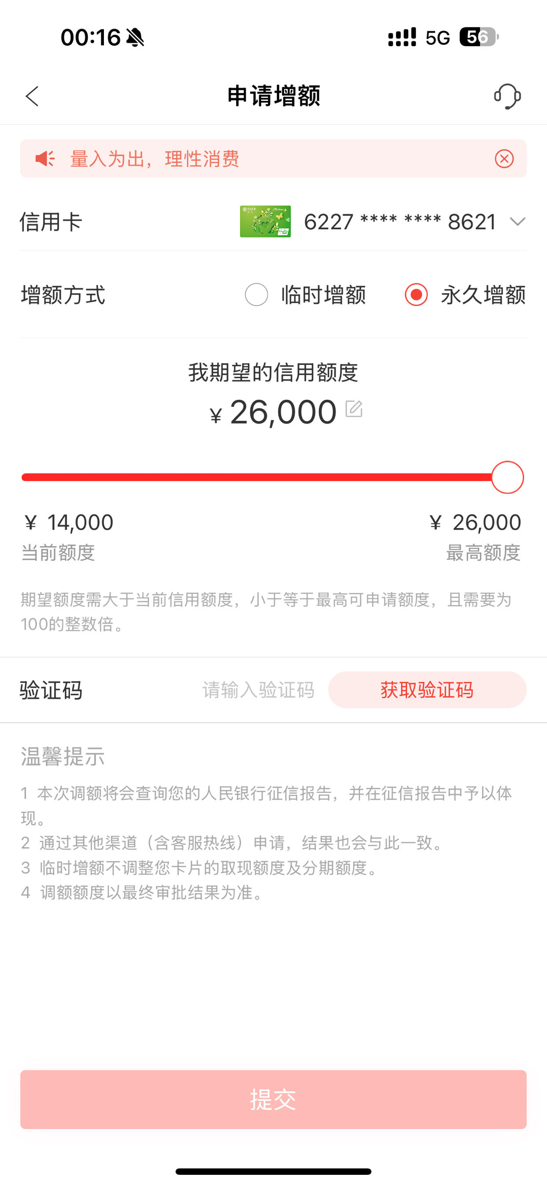
Task: Check the battery indicator in status bar
Action: tap(479, 37)
